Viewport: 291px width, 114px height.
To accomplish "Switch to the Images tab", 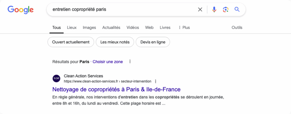I will (x=89, y=28).
